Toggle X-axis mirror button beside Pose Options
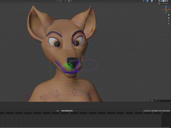This screenshot has width=171, height=128. (160, 4)
